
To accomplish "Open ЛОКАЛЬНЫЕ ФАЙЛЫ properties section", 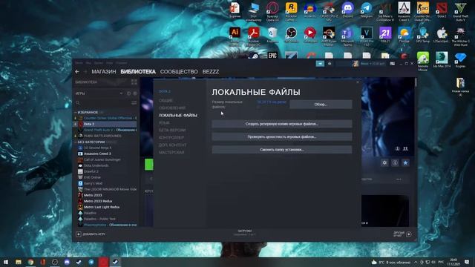I will coord(178,116).
